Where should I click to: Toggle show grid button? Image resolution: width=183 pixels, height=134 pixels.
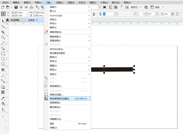[x=116, y=7]
